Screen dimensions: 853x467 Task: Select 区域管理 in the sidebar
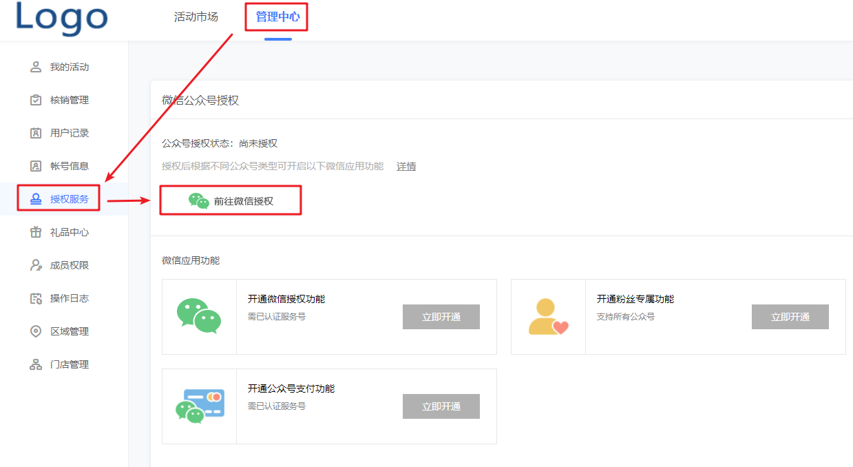70,331
